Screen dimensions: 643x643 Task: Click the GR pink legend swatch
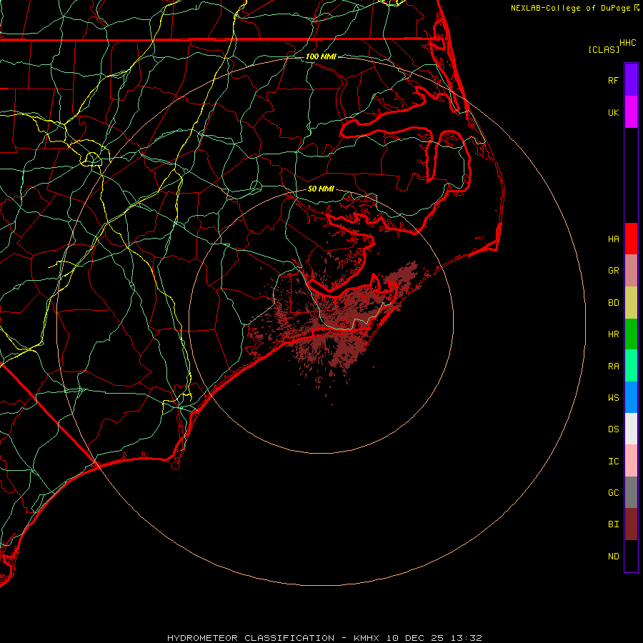coord(631,271)
